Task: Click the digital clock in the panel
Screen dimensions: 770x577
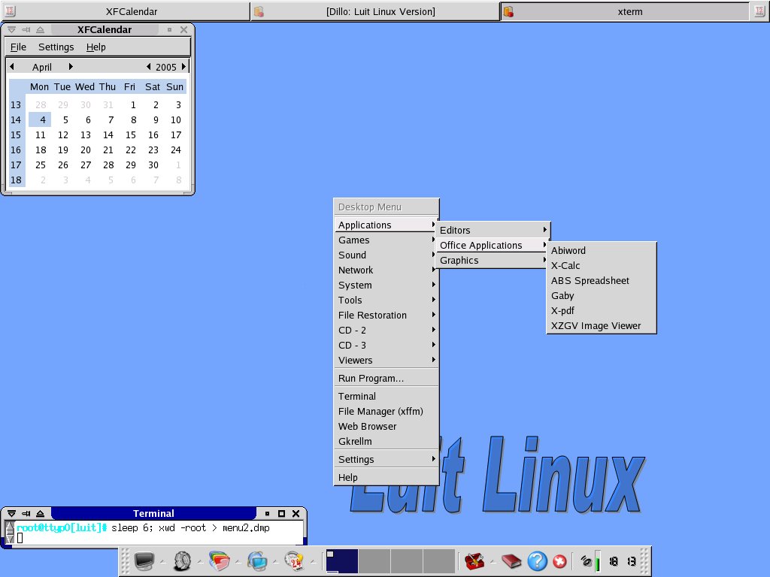Action: (x=622, y=560)
